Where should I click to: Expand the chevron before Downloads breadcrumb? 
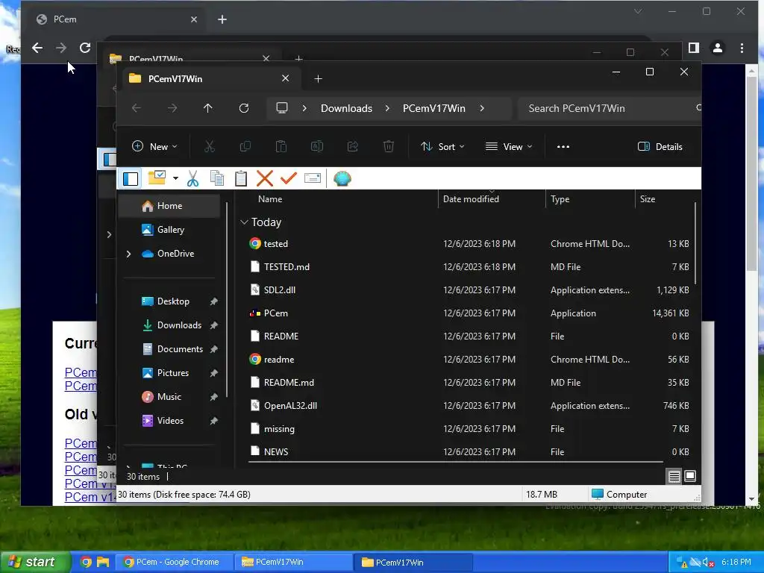click(x=304, y=108)
